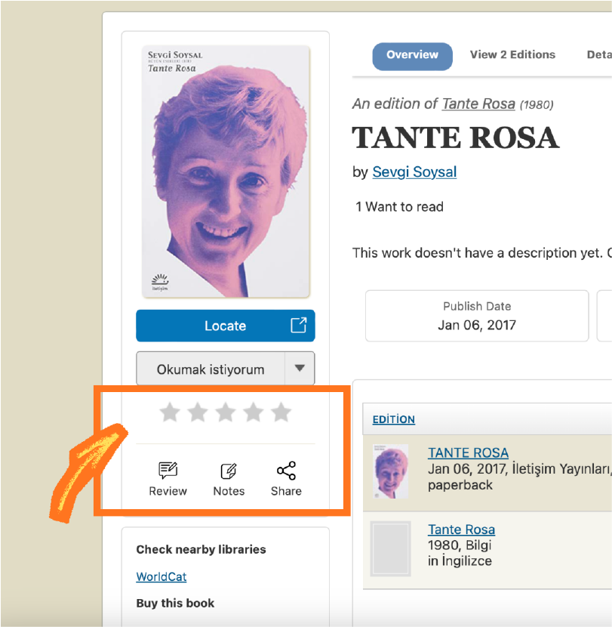This screenshot has width=612, height=627.
Task: Click the large Tante Rosa book cover
Action: [x=226, y=172]
